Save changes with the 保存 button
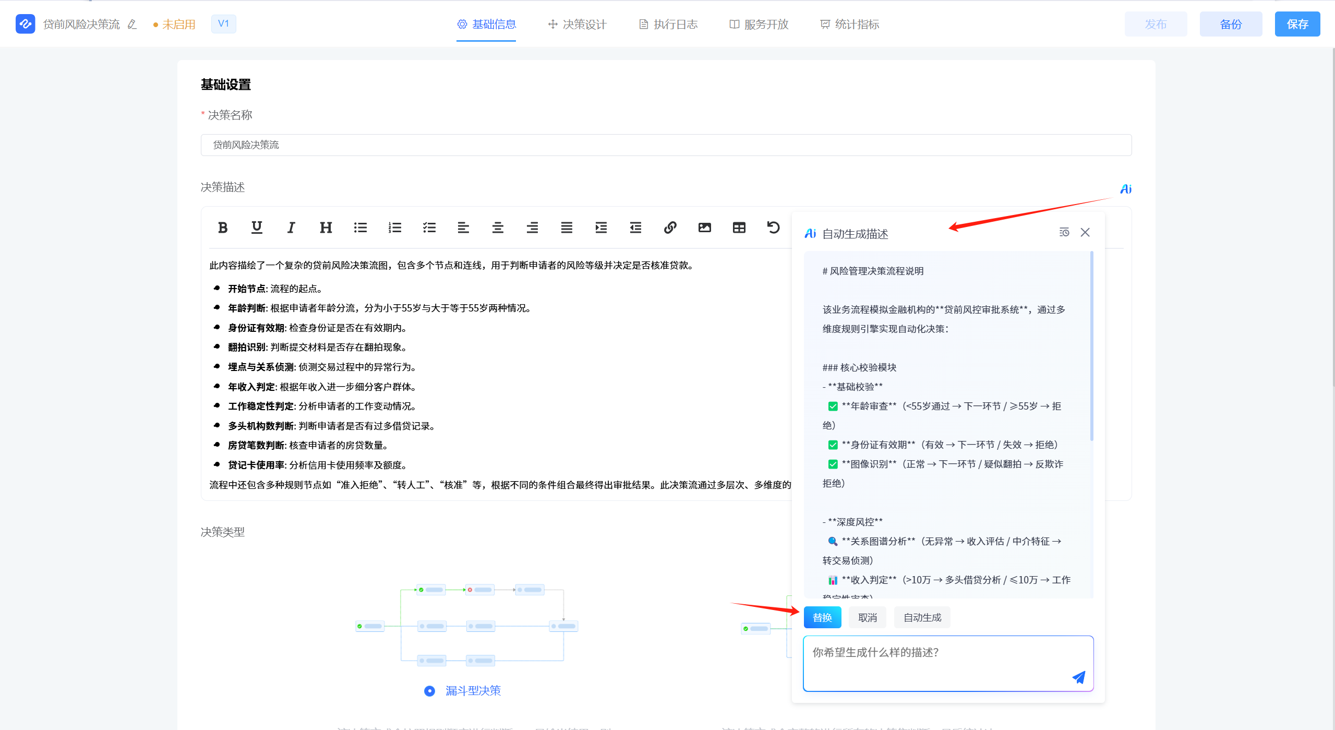 (1297, 23)
